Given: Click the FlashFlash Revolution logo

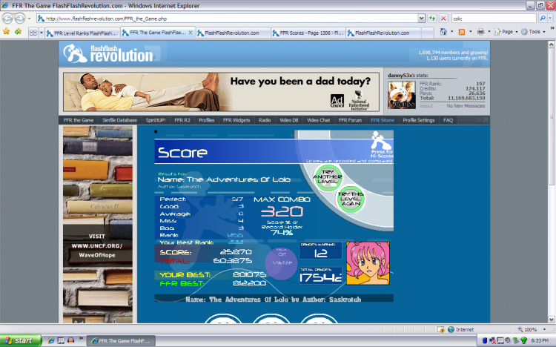Looking at the screenshot, I should (108, 53).
